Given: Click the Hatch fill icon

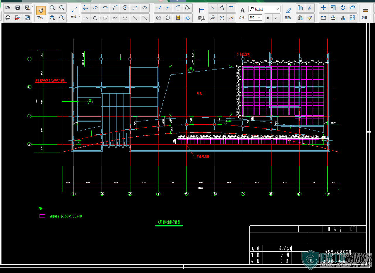Looking at the screenshot, I should pyautogui.click(x=178, y=18).
